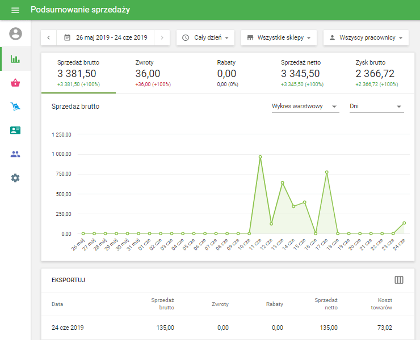420x340 pixels.
Task: Open the date range picker
Action: [x=105, y=38]
